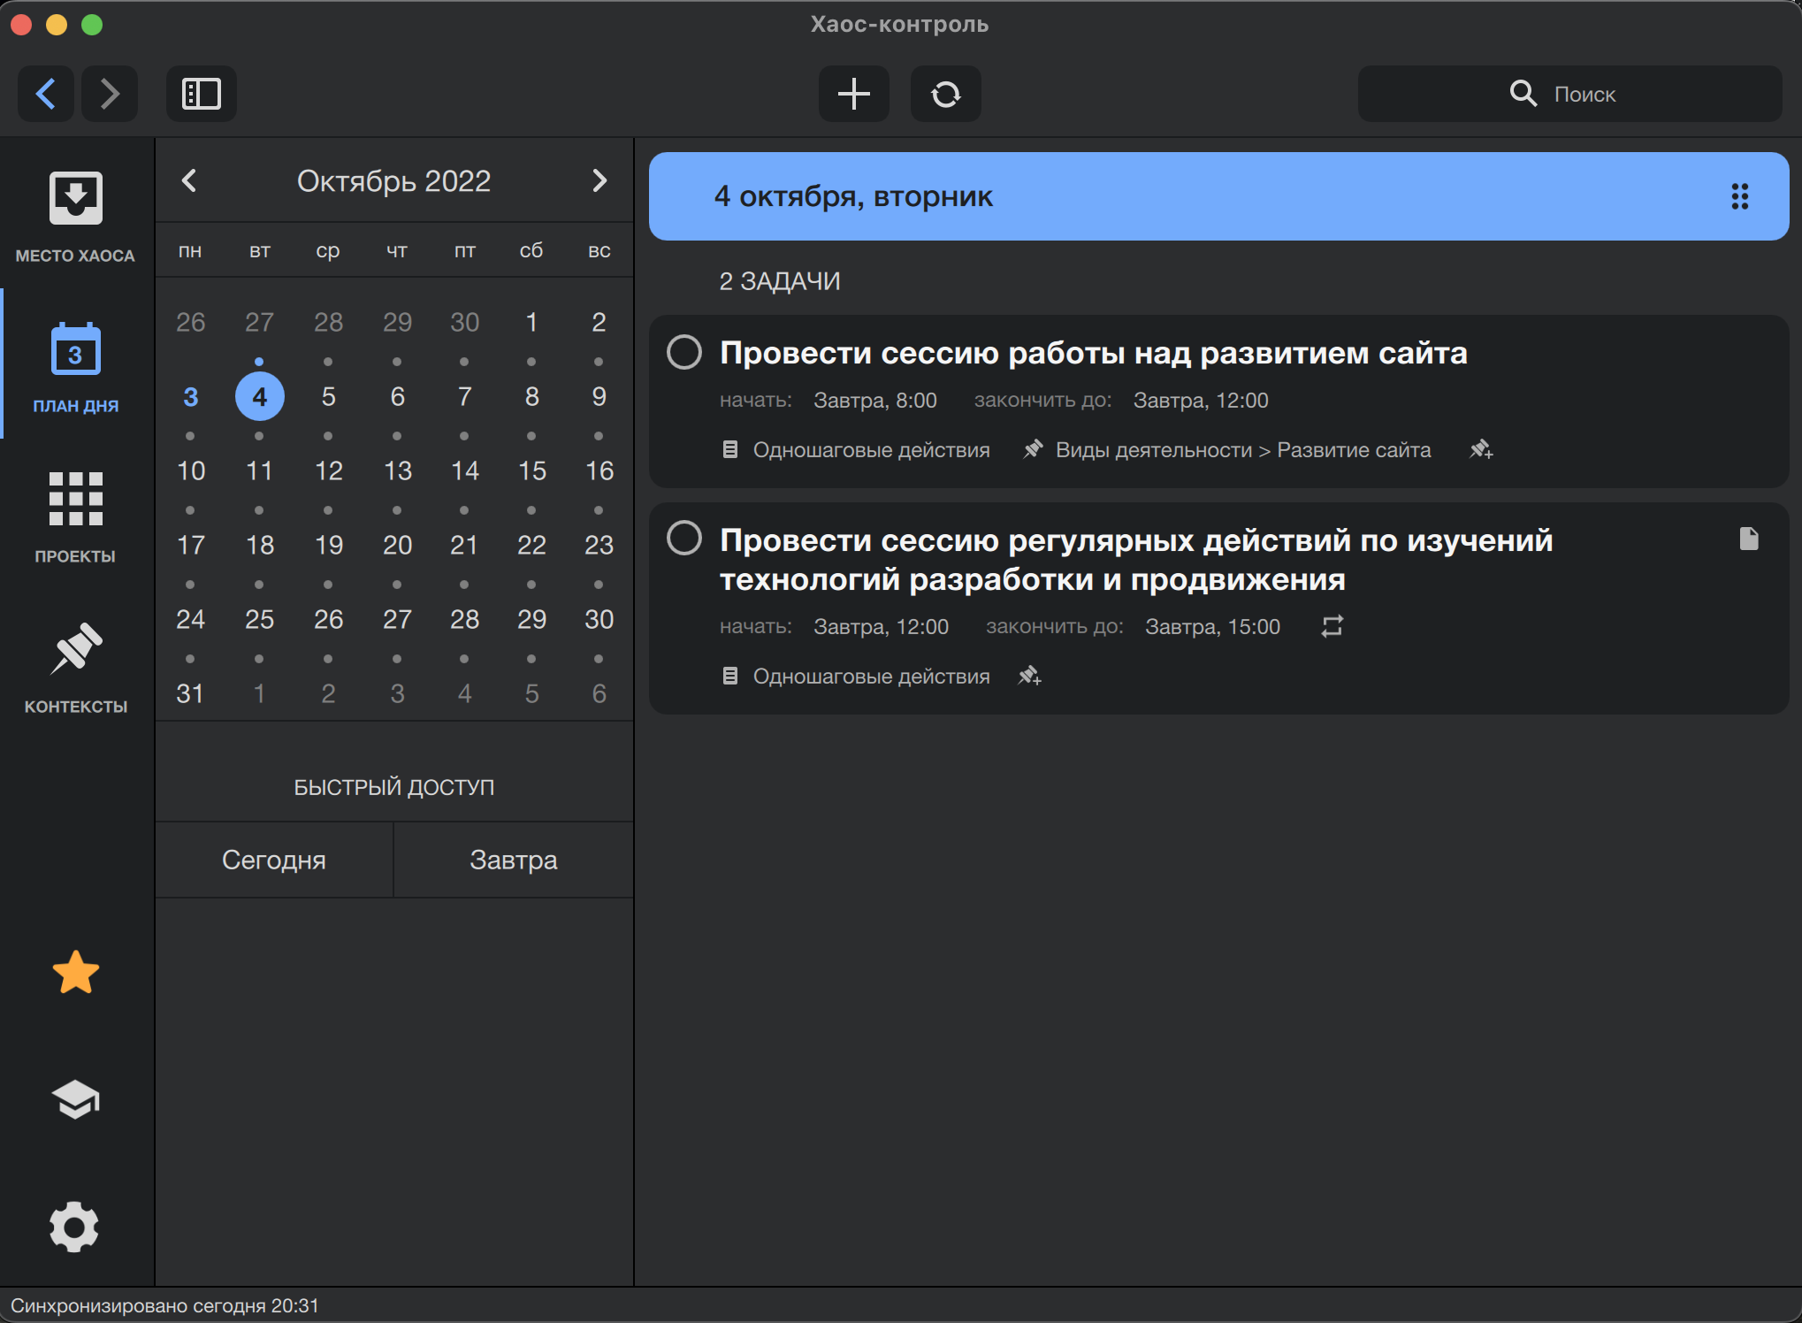Open the Проекты grid icon
1802x1323 pixels.
pos(75,500)
